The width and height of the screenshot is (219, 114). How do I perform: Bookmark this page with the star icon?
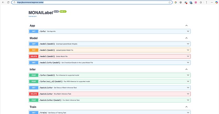(x=169, y=2)
